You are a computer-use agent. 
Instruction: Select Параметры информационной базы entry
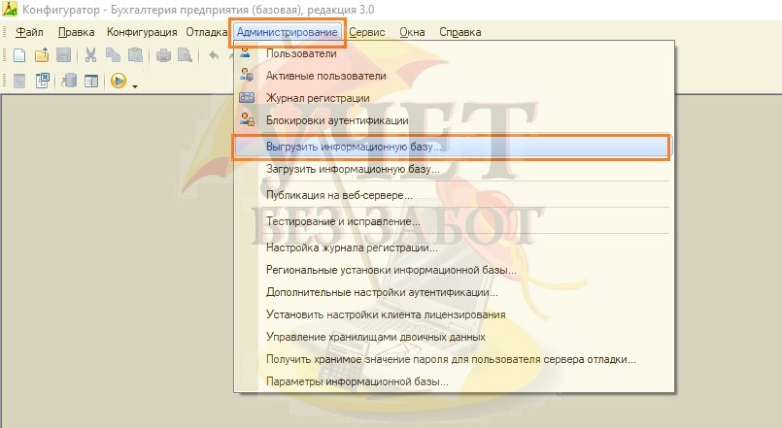point(357,381)
